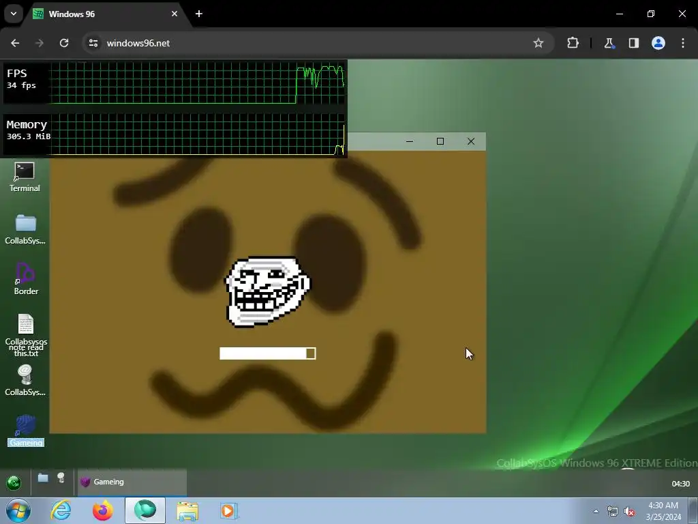This screenshot has width=698, height=524.
Task: Open the CollabSys spring icon shortcut
Action: (x=25, y=381)
